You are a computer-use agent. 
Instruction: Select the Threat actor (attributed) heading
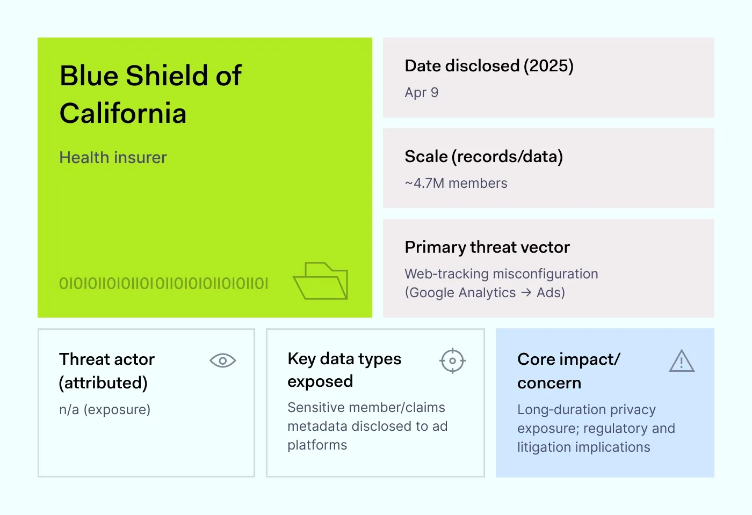pyautogui.click(x=107, y=371)
